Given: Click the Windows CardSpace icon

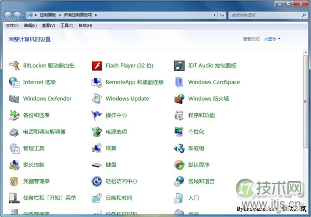Looking at the screenshot, I should tap(179, 82).
